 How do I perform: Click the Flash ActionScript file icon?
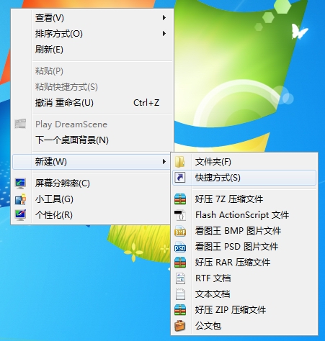[180, 215]
